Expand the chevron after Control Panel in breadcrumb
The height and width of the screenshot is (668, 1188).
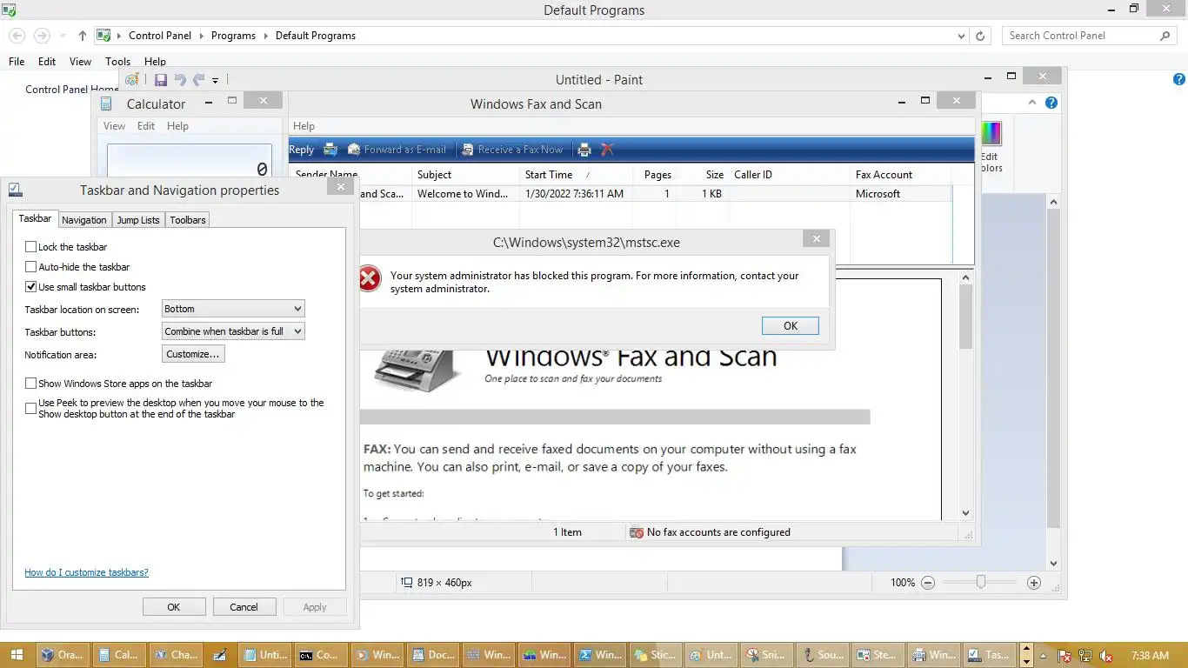(x=201, y=36)
